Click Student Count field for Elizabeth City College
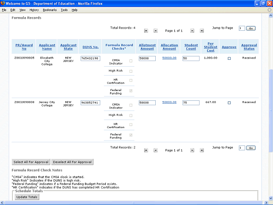This screenshot has height=205, width=273. (x=191, y=59)
